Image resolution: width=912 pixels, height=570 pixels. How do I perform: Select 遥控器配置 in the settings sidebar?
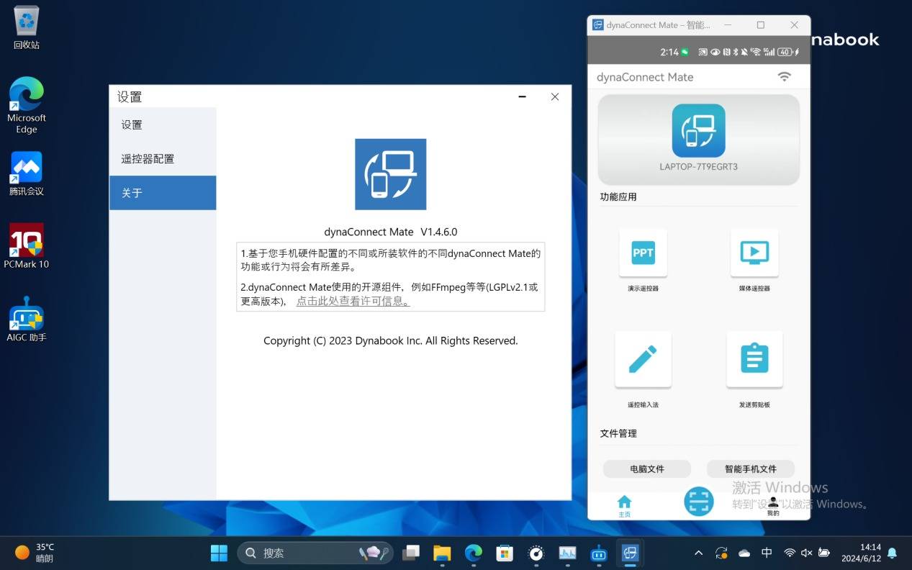click(163, 159)
